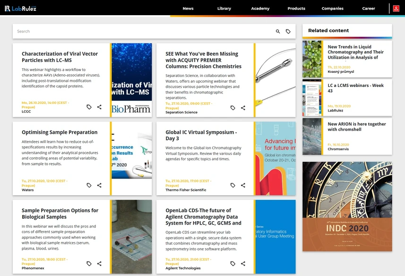The height and width of the screenshot is (276, 405).
Task: Click tag icon on Optimising Sample Preparation card
Action: click(89, 185)
